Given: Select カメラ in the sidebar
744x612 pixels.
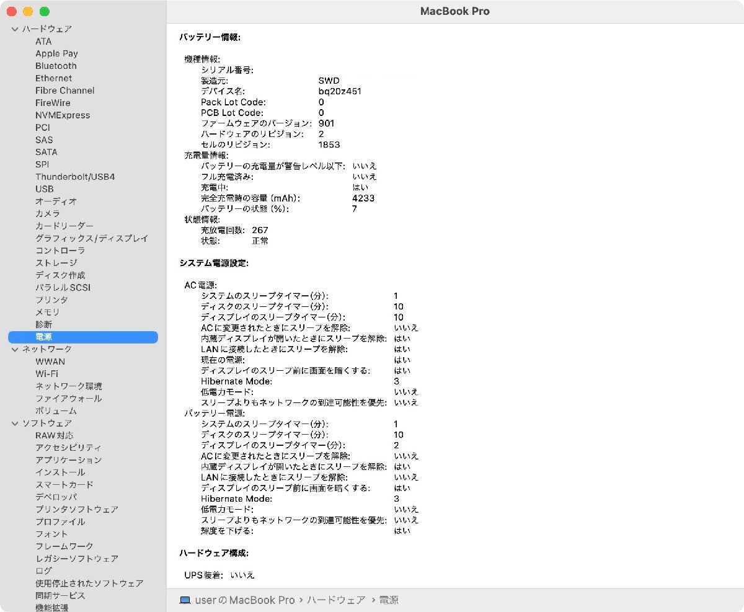Looking at the screenshot, I should pos(48,214).
